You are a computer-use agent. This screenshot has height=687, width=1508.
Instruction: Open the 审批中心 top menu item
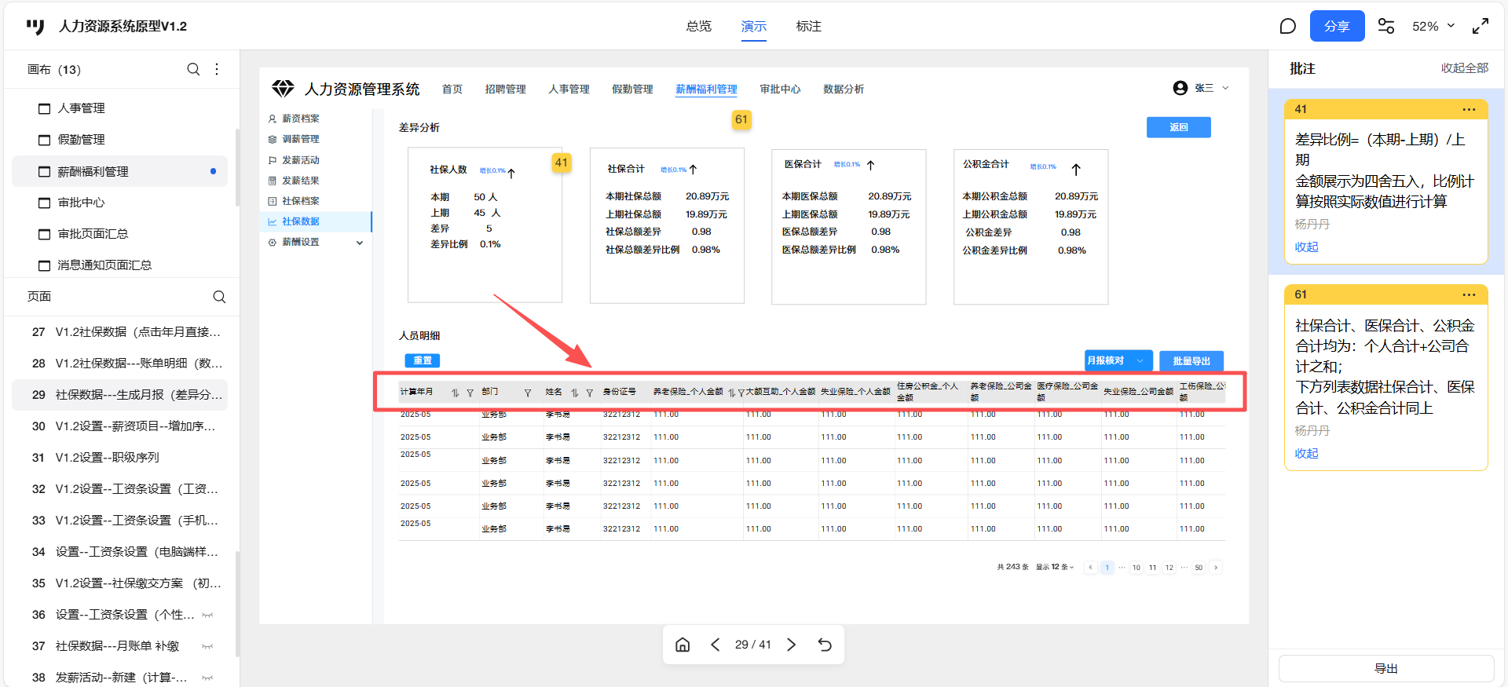780,90
